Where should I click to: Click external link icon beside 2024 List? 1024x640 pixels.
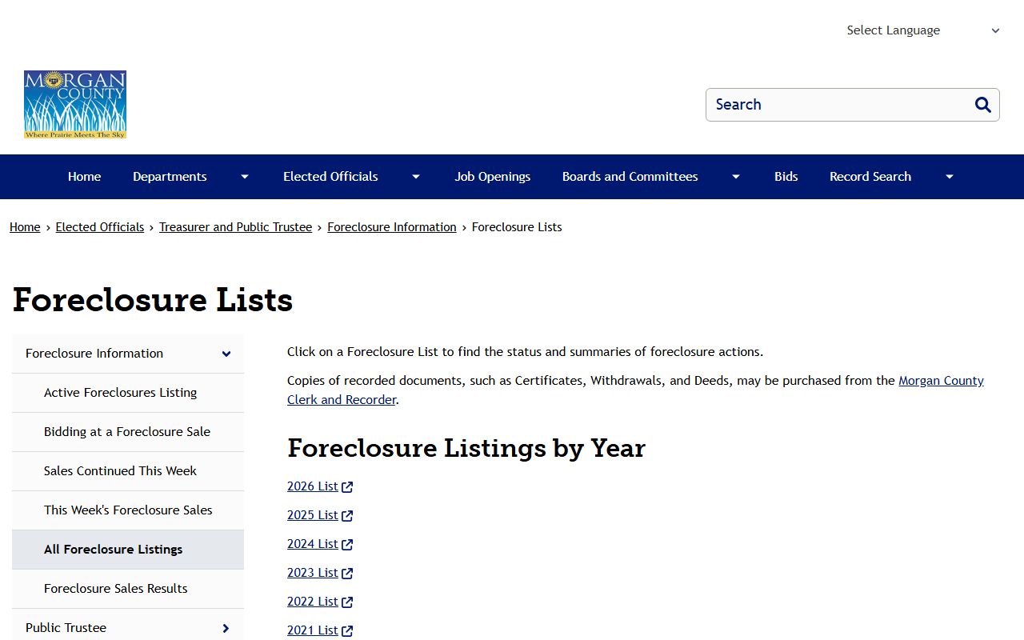[347, 545]
